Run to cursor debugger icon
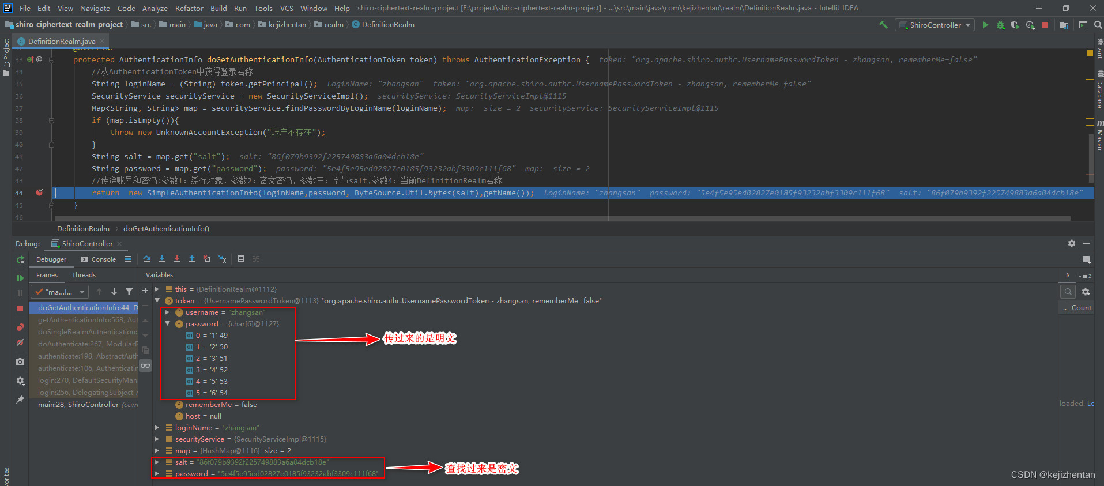 click(222, 259)
